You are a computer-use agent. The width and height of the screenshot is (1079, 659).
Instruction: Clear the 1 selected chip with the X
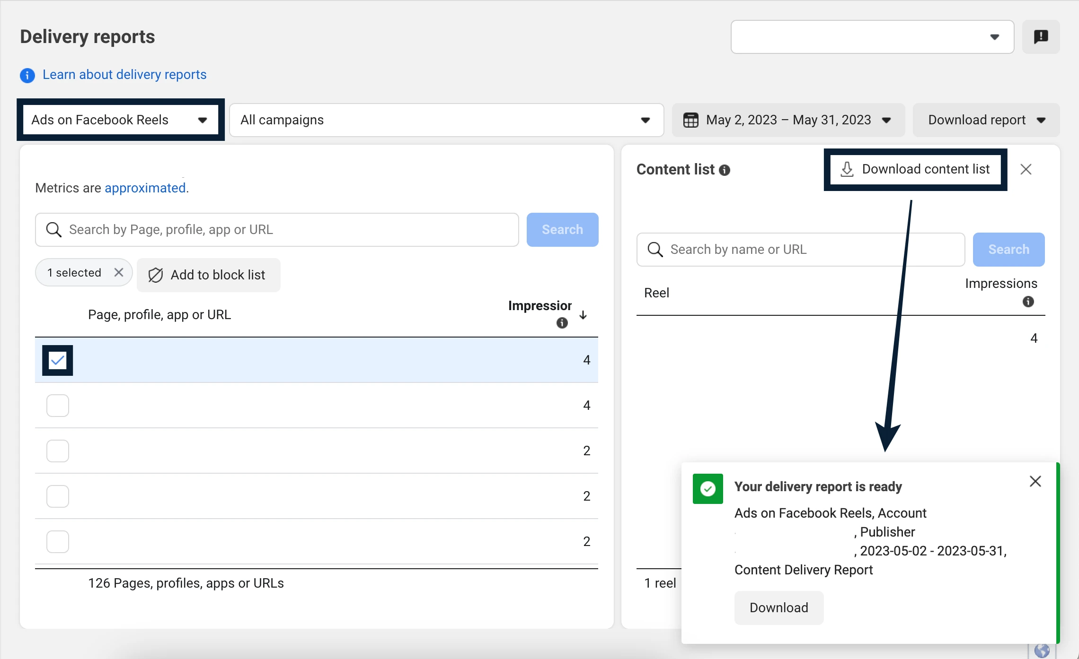(119, 272)
